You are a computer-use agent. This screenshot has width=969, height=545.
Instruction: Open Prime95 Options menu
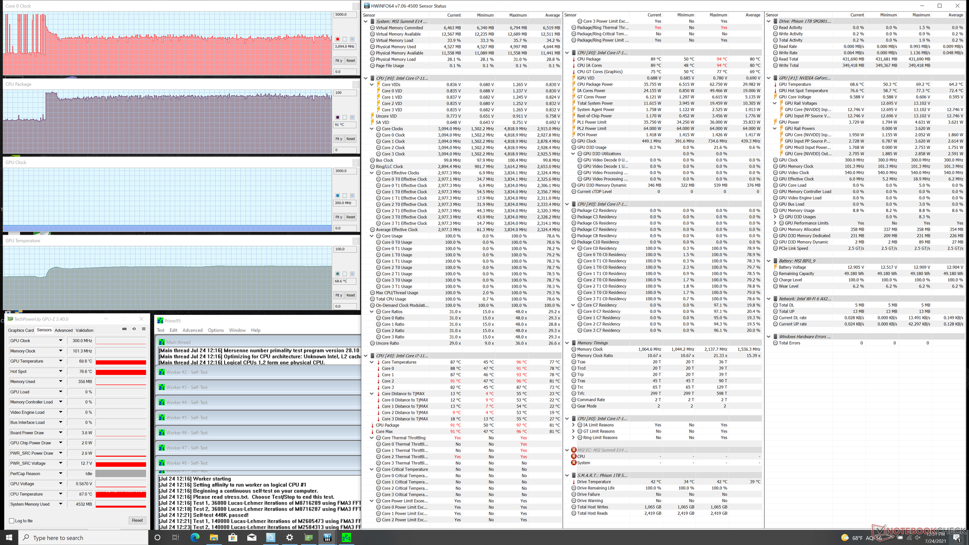click(x=216, y=331)
